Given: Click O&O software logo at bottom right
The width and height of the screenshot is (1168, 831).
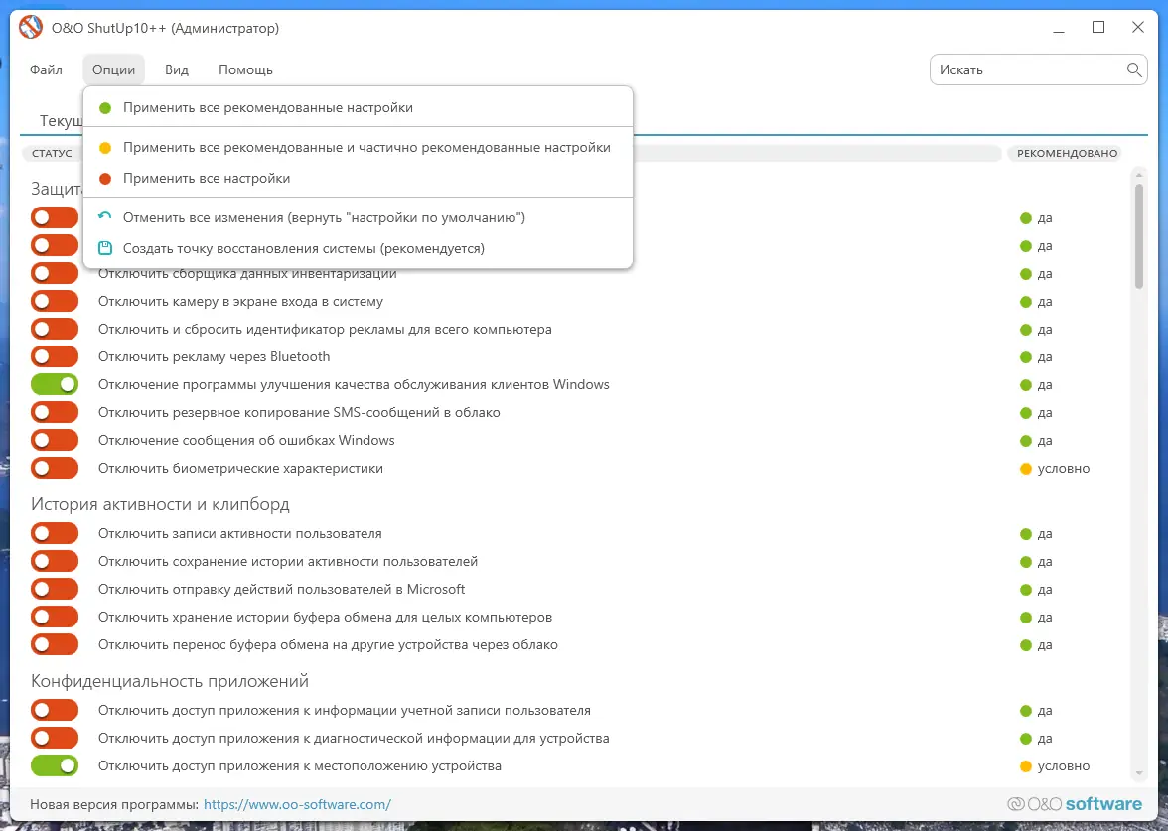Looking at the screenshot, I should tap(1075, 804).
